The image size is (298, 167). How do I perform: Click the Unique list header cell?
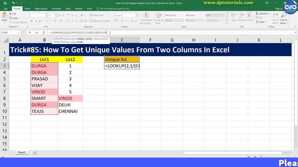(122, 59)
